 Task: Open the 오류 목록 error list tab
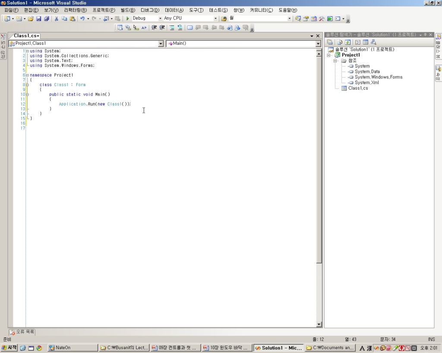pos(22,332)
